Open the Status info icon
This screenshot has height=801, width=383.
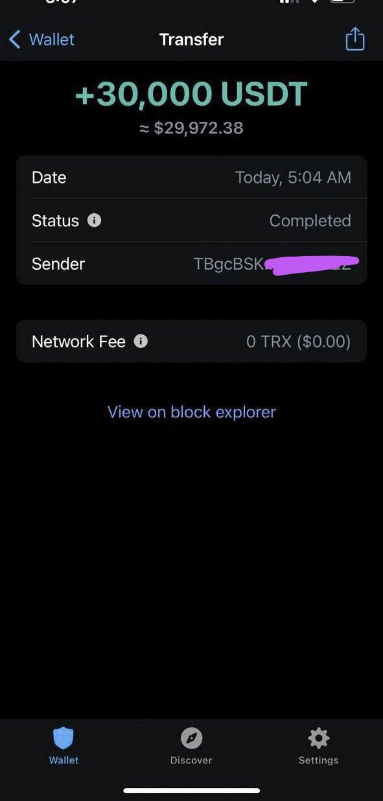coord(94,220)
